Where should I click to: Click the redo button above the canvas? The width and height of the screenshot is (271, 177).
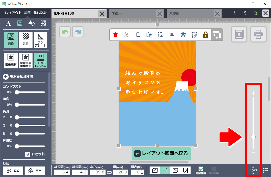click(78, 32)
